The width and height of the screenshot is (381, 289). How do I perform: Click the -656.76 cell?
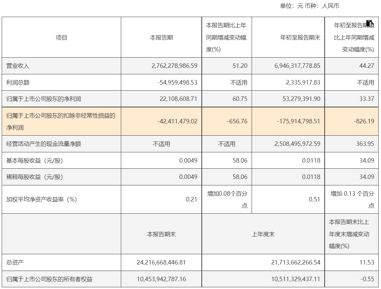point(227,121)
